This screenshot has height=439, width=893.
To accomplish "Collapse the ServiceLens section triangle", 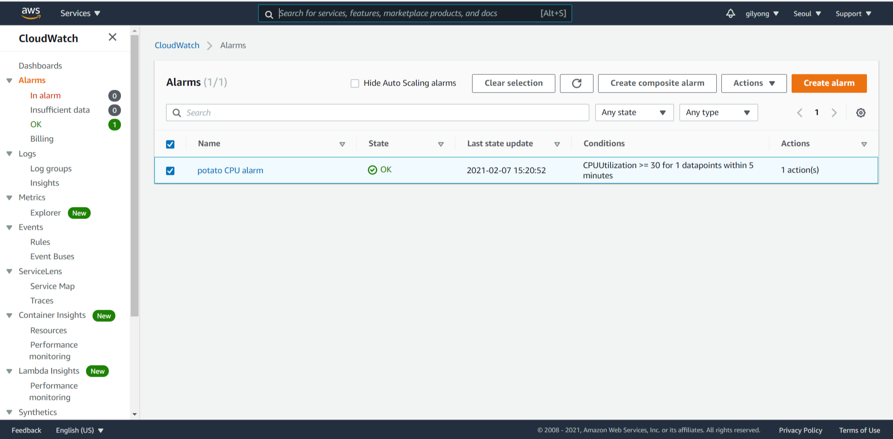I will [9, 272].
